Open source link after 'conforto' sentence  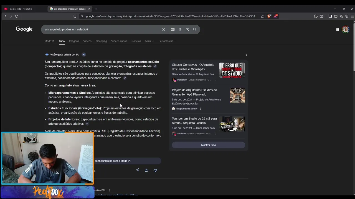(x=125, y=78)
